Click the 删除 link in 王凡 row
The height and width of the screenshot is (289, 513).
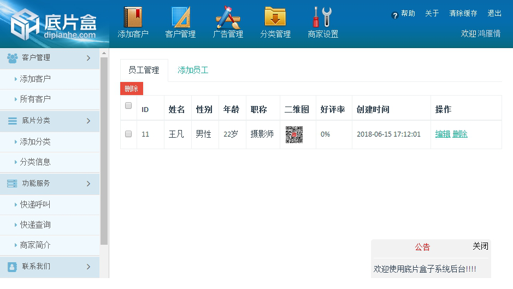click(x=460, y=134)
